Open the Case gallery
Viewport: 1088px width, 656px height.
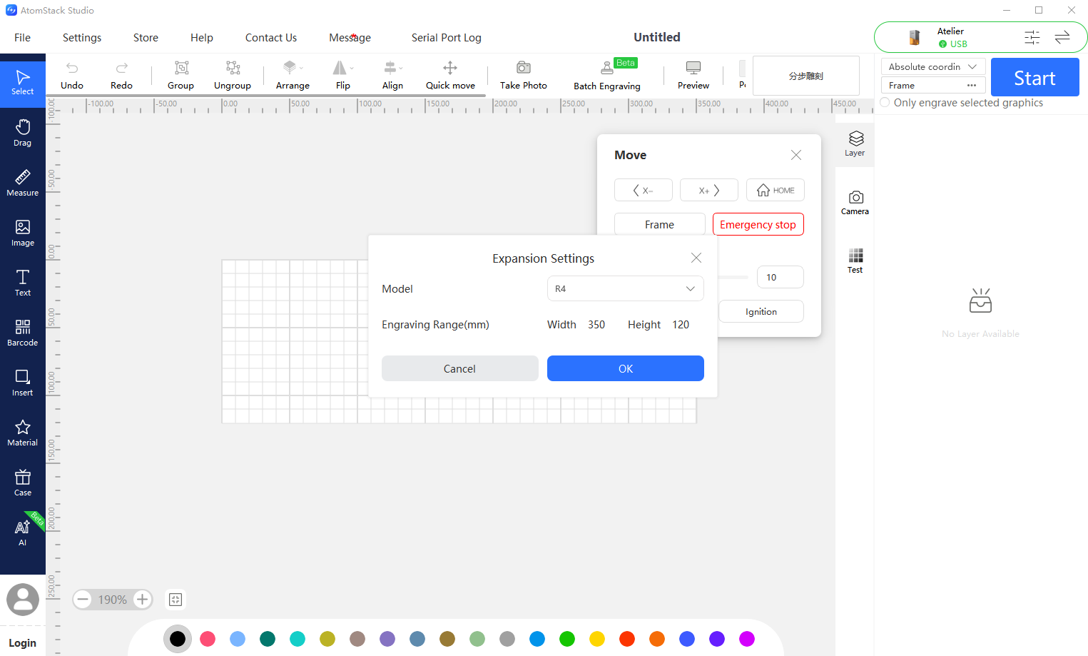(x=23, y=483)
